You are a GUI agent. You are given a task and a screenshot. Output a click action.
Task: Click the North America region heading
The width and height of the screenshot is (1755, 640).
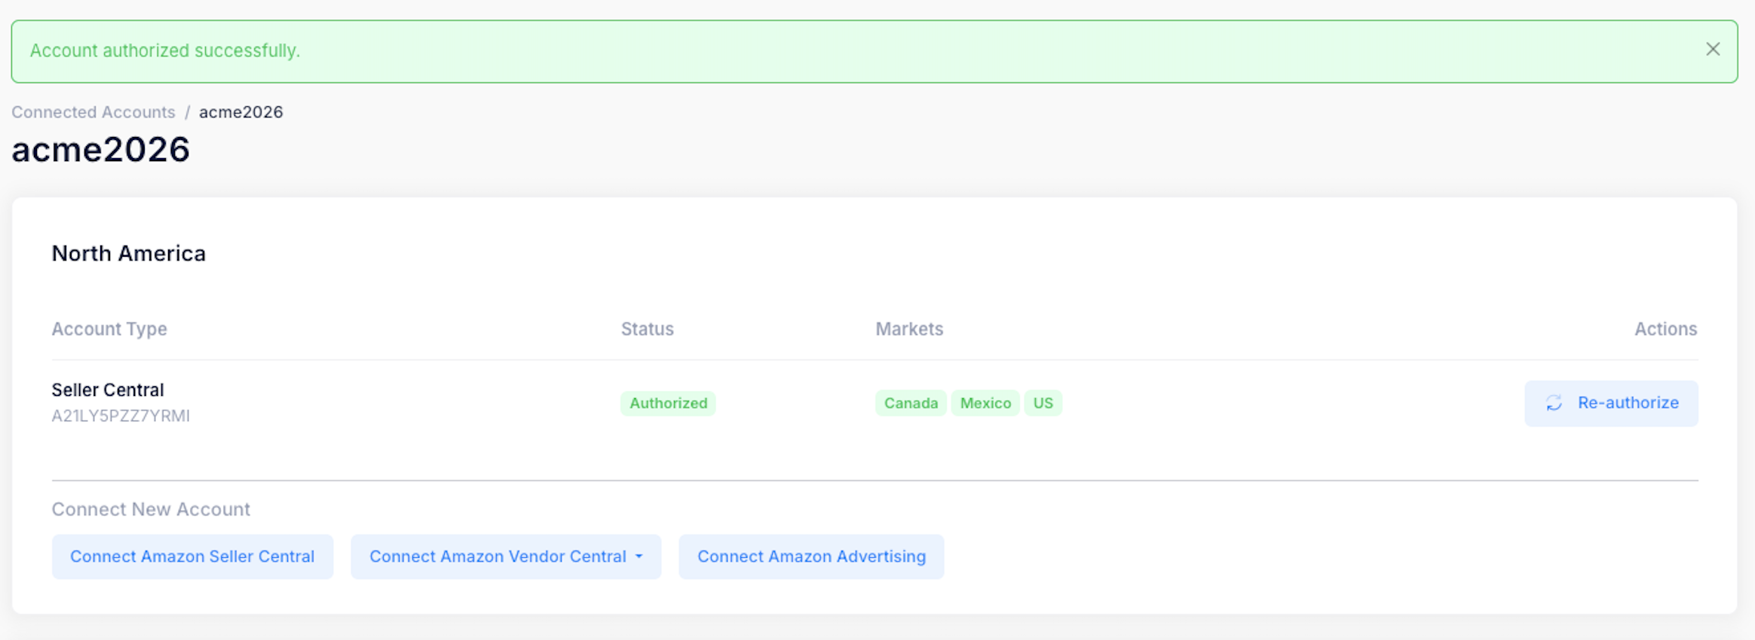pos(129,254)
